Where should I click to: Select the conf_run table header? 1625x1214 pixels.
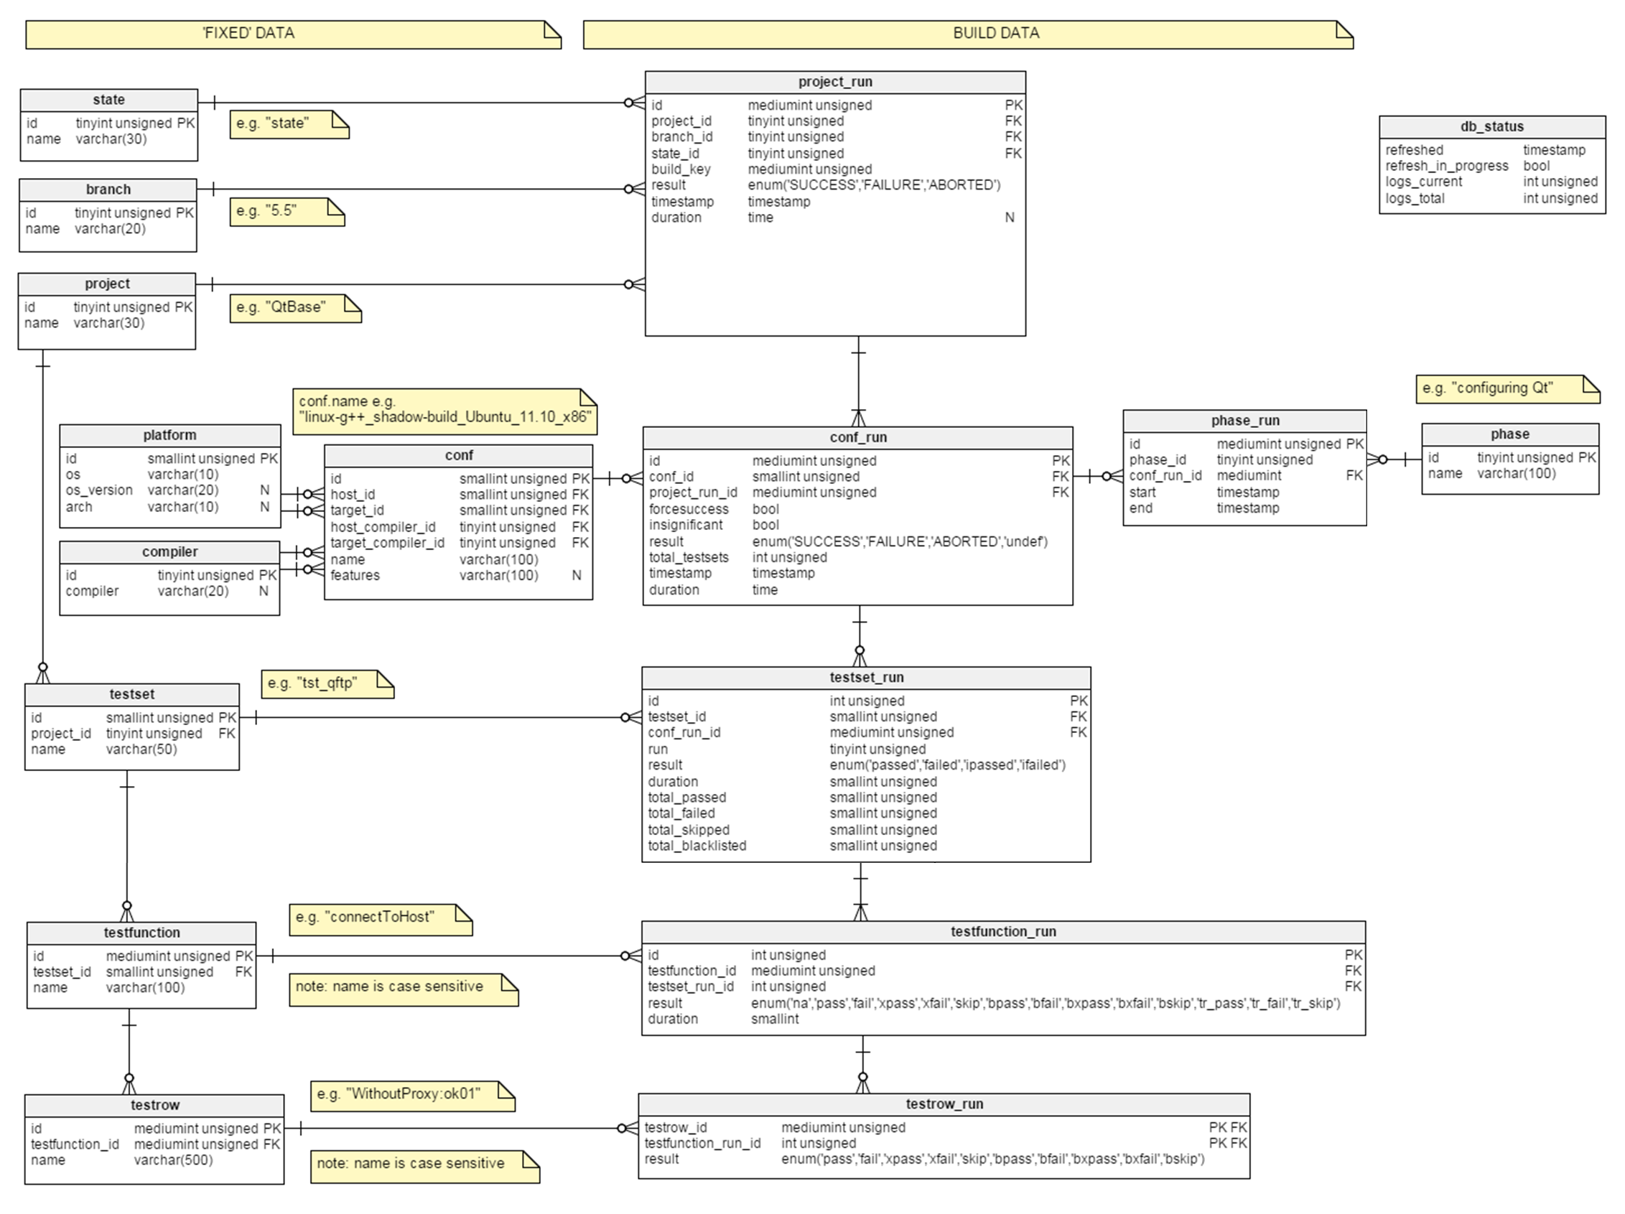click(x=857, y=438)
